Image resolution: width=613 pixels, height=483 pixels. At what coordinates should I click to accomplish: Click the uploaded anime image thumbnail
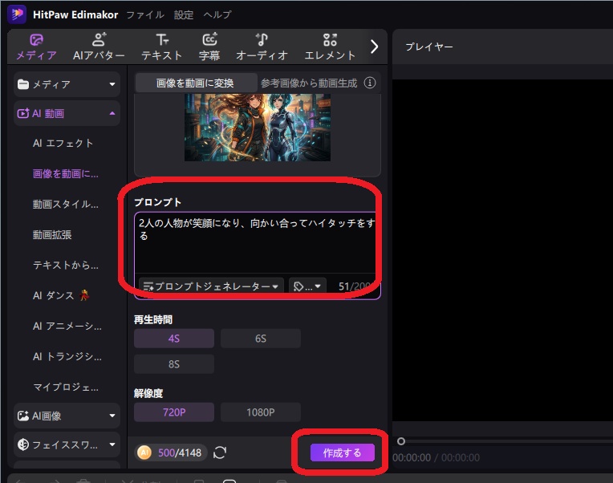pos(258,128)
